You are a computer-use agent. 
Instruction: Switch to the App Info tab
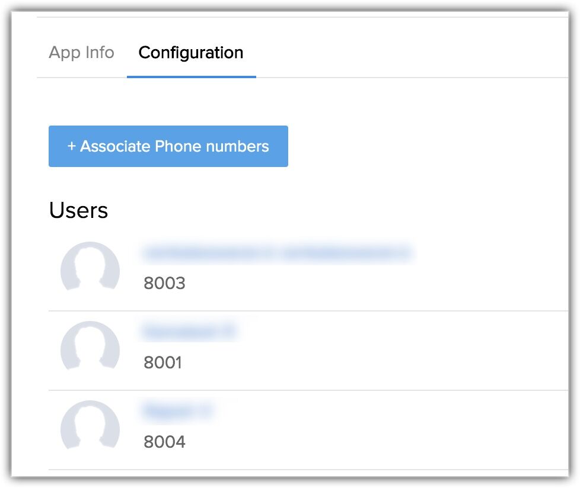(81, 53)
